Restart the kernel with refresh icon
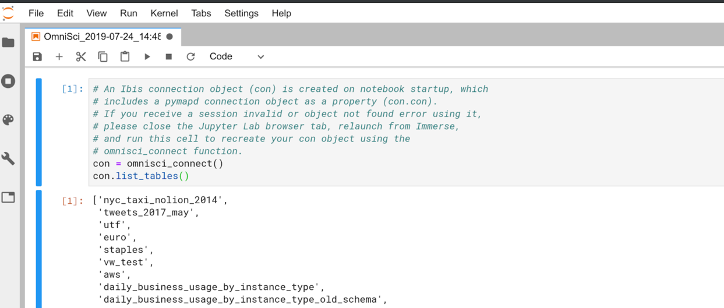The height and width of the screenshot is (308, 724). click(190, 56)
